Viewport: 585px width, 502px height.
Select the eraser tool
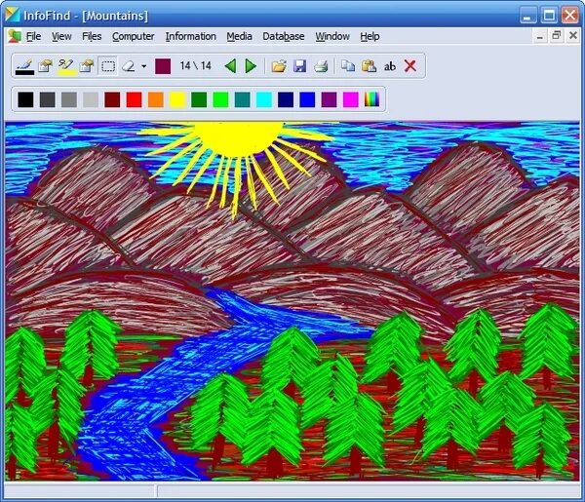click(x=129, y=66)
